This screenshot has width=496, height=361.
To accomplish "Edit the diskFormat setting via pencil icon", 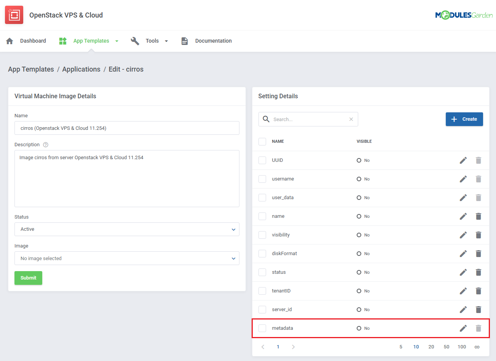I will pyautogui.click(x=463, y=254).
